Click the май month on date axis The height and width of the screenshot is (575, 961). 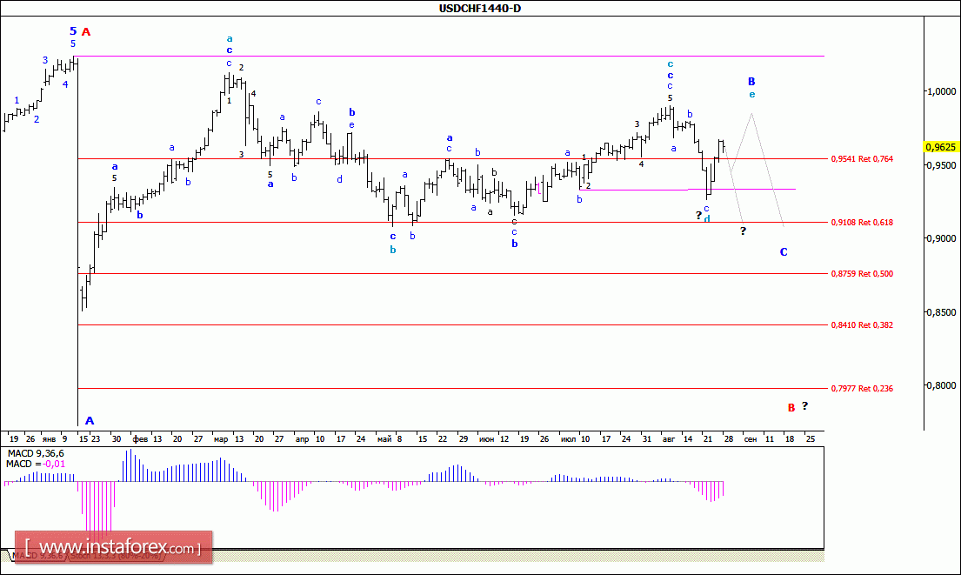pyautogui.click(x=382, y=439)
